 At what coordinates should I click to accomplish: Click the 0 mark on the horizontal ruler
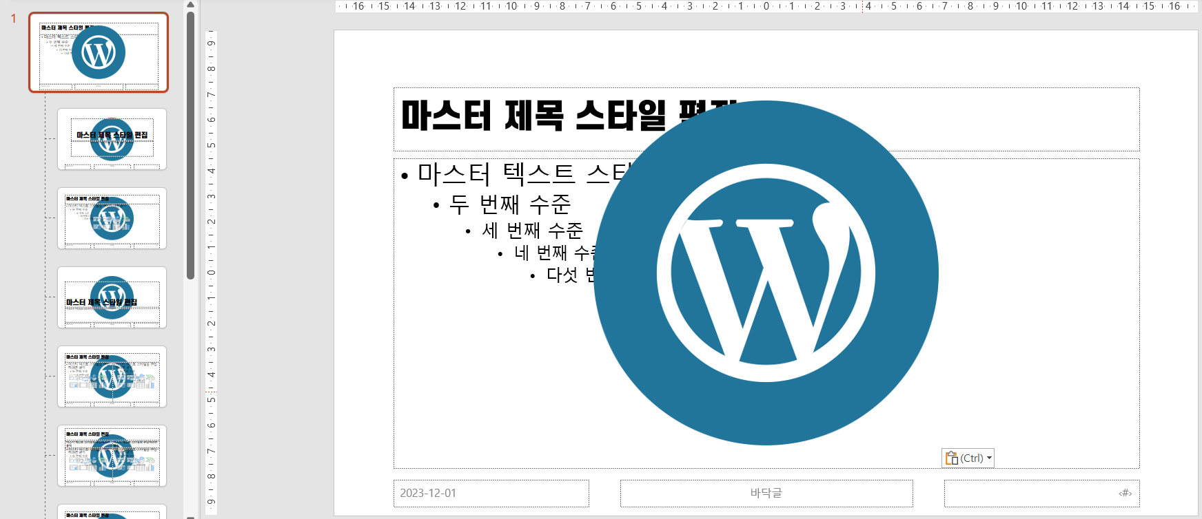point(766,6)
